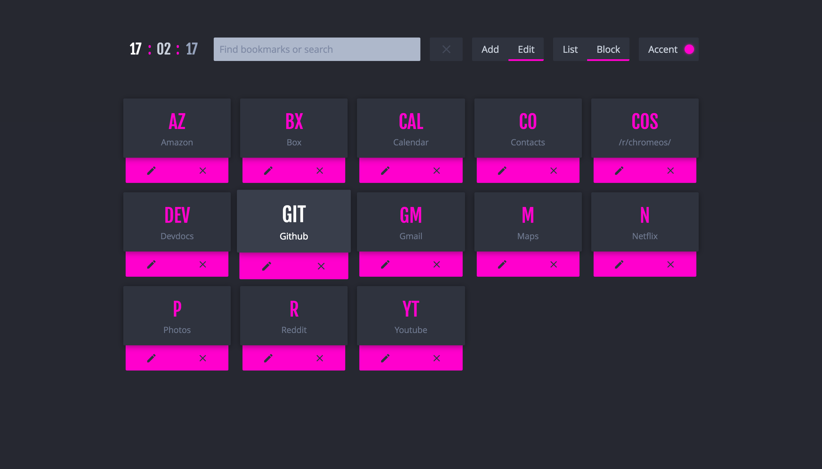Open the Github bookmark tile
Image resolution: width=822 pixels, height=469 pixels.
click(294, 221)
